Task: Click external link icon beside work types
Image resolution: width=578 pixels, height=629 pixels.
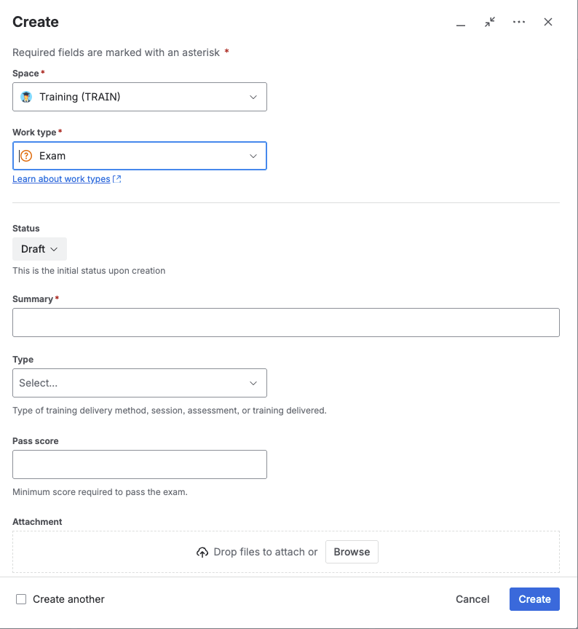Action: click(x=117, y=179)
